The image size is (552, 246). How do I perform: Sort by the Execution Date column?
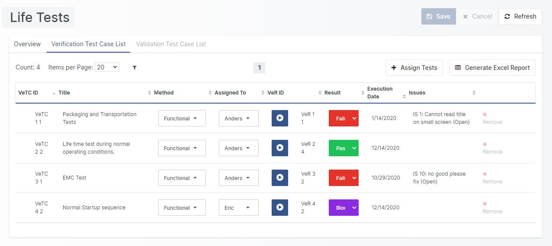click(404, 93)
